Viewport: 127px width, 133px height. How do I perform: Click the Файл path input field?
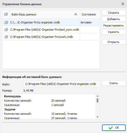(x=62, y=84)
